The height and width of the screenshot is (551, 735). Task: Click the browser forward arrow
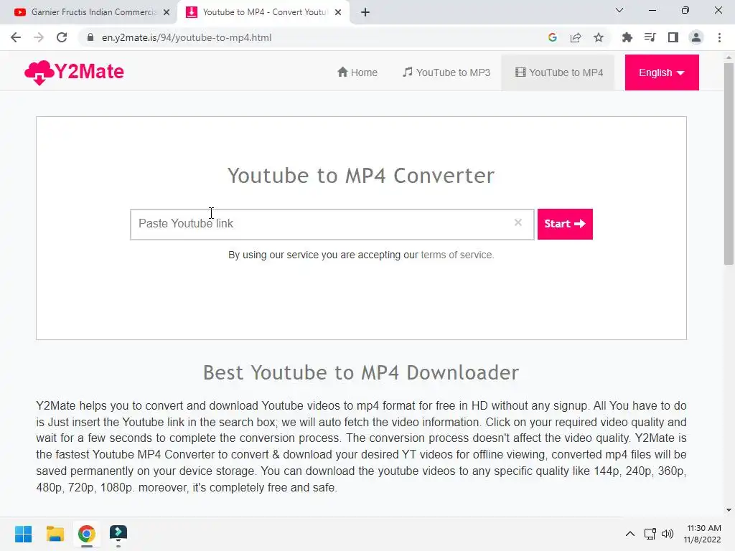point(39,37)
